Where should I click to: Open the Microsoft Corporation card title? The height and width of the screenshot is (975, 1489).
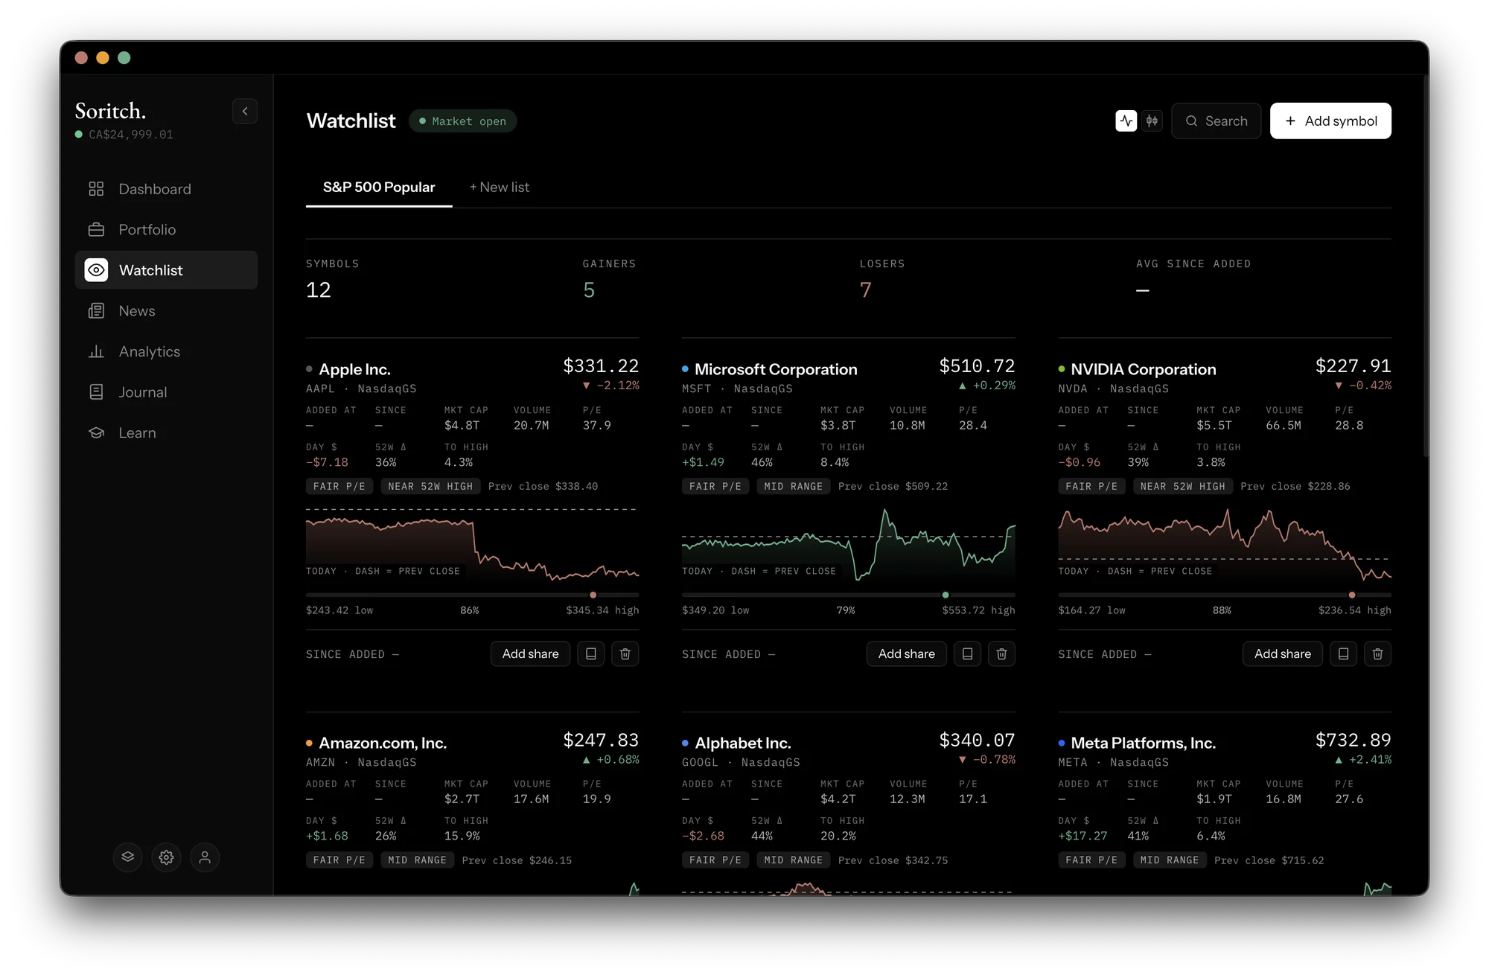pos(776,369)
